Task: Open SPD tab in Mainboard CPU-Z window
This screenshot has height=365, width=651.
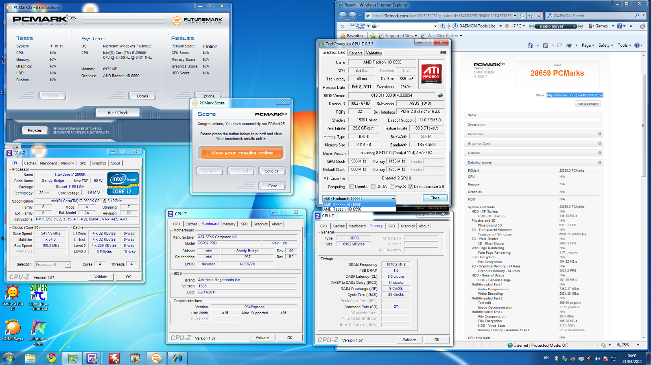Action: click(244, 224)
